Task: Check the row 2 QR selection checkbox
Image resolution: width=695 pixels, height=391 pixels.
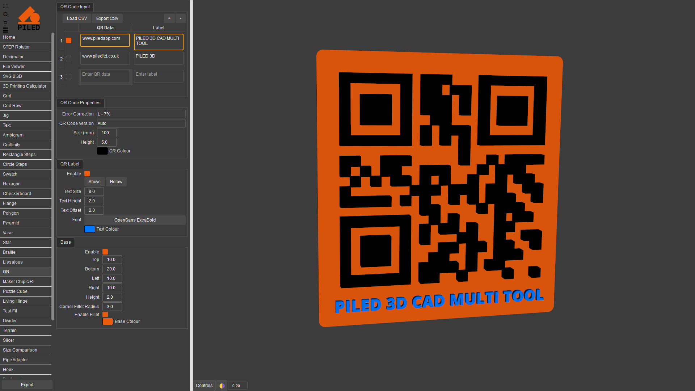Action: tap(68, 59)
